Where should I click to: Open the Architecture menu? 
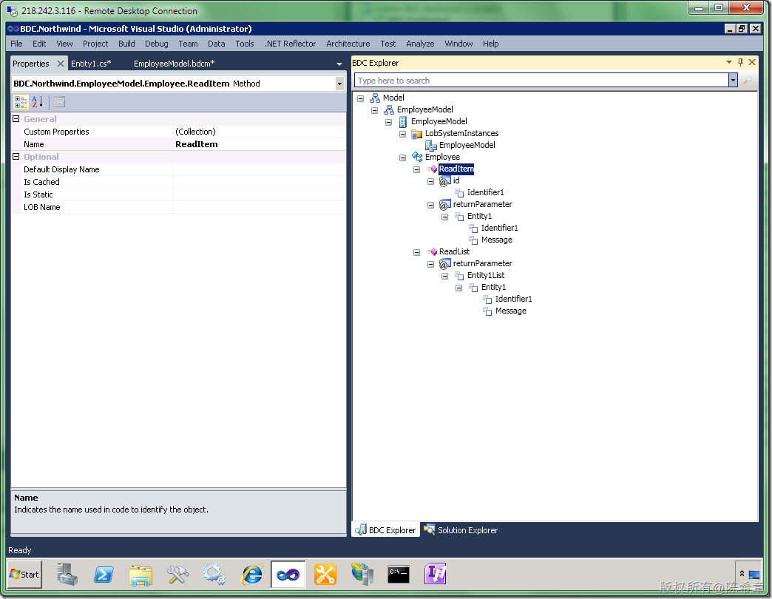(348, 44)
